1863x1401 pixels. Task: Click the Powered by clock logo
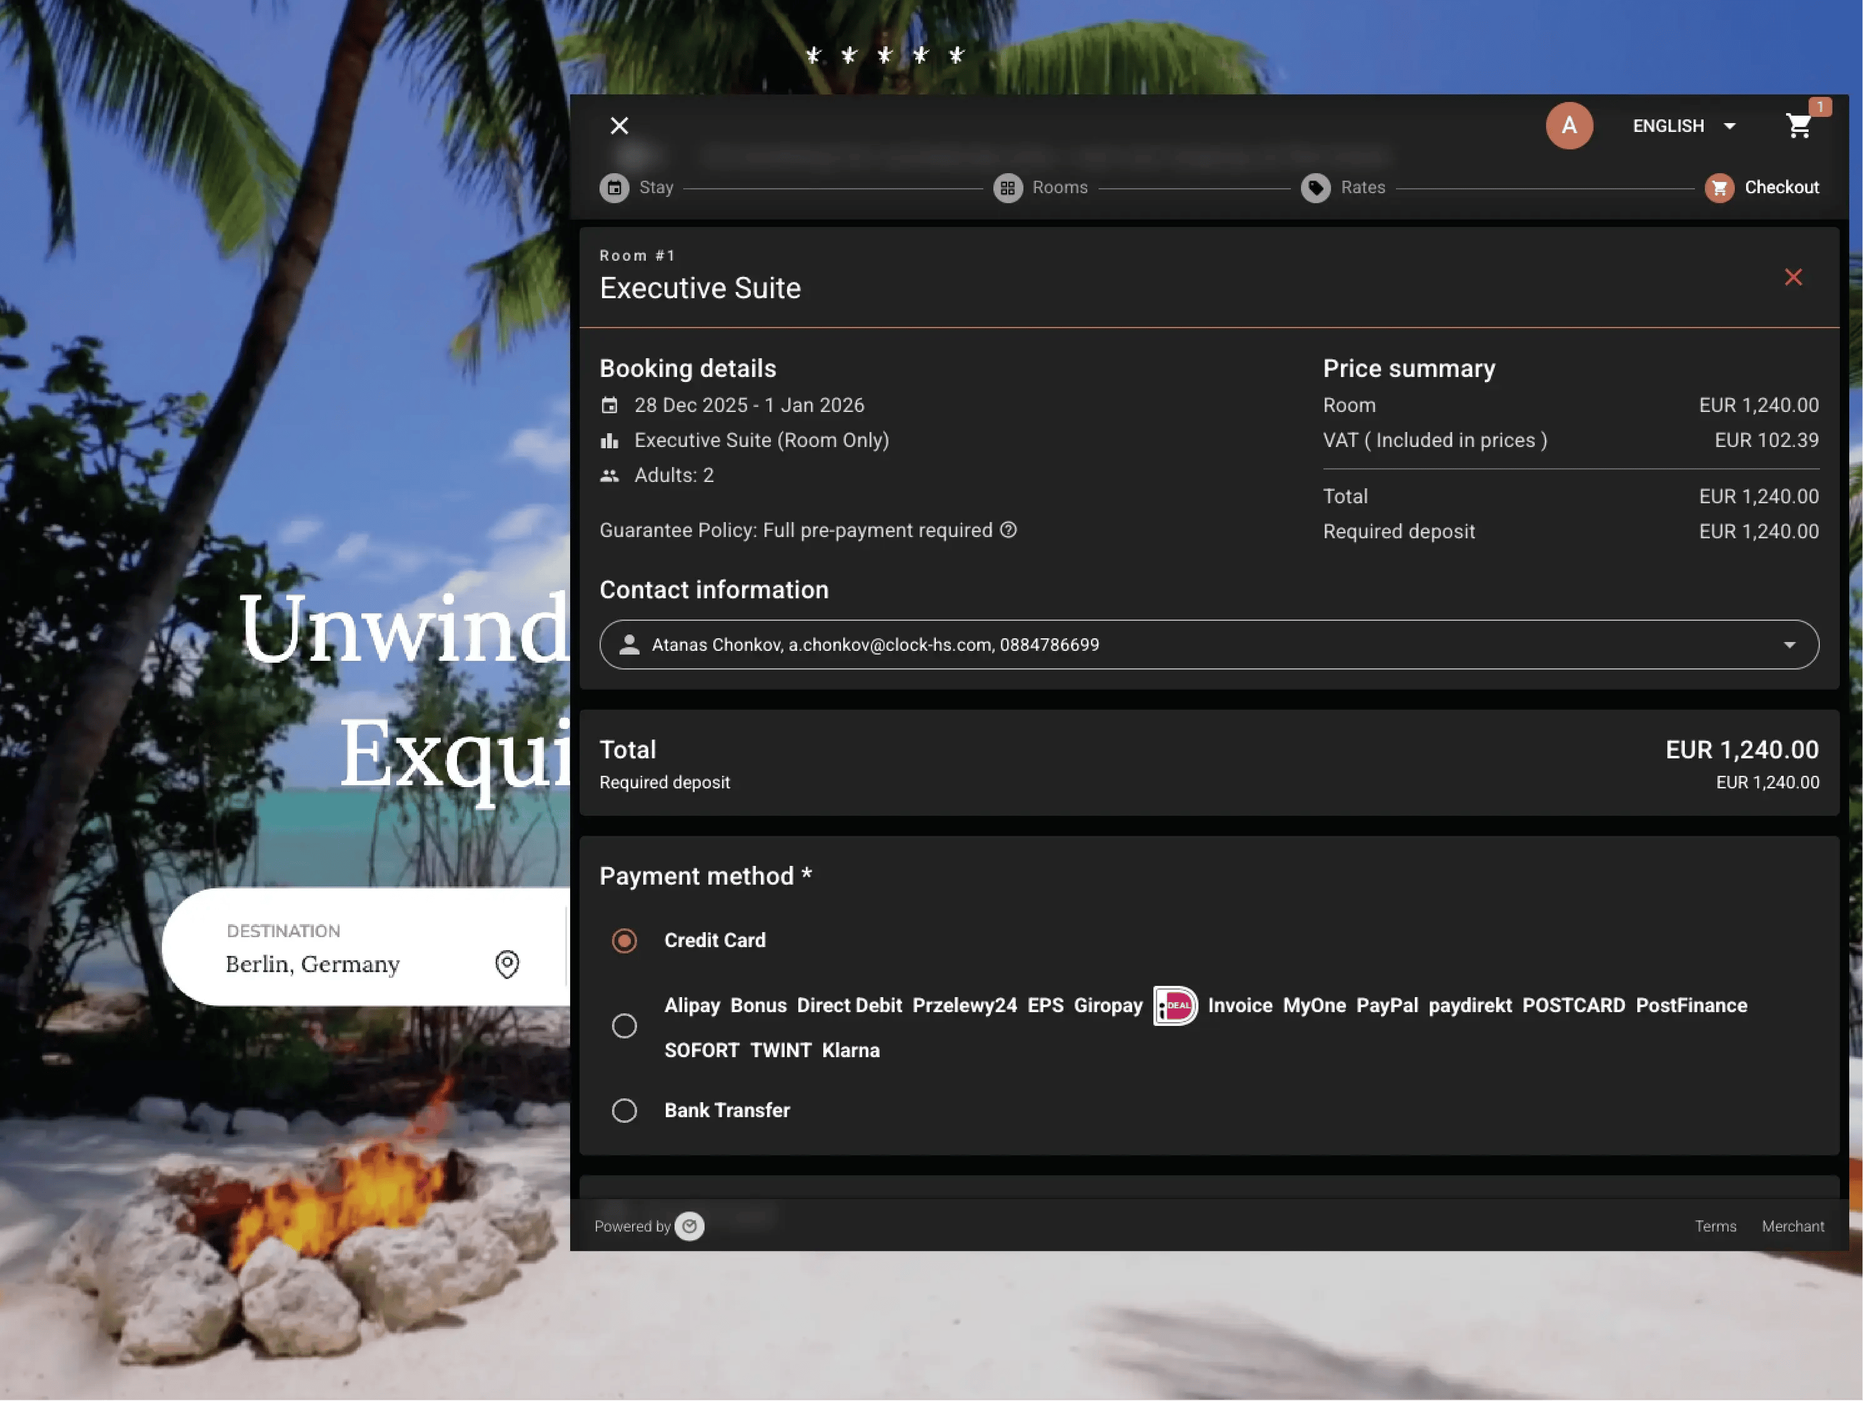click(690, 1226)
